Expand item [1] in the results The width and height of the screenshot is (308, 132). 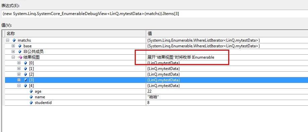pyautogui.click(x=19, y=69)
